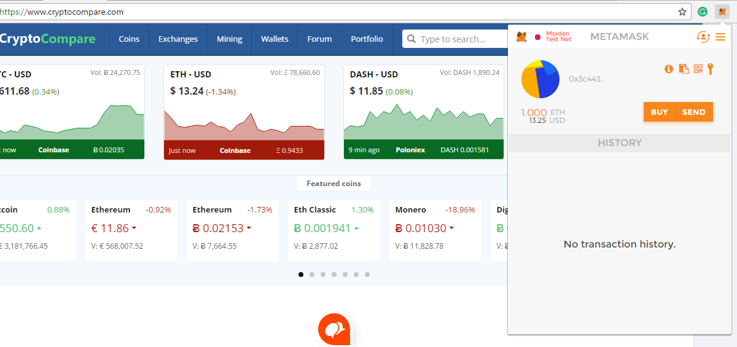Viewport: 737px width, 347px height.
Task: Open the Portfolio menu
Action: click(367, 39)
